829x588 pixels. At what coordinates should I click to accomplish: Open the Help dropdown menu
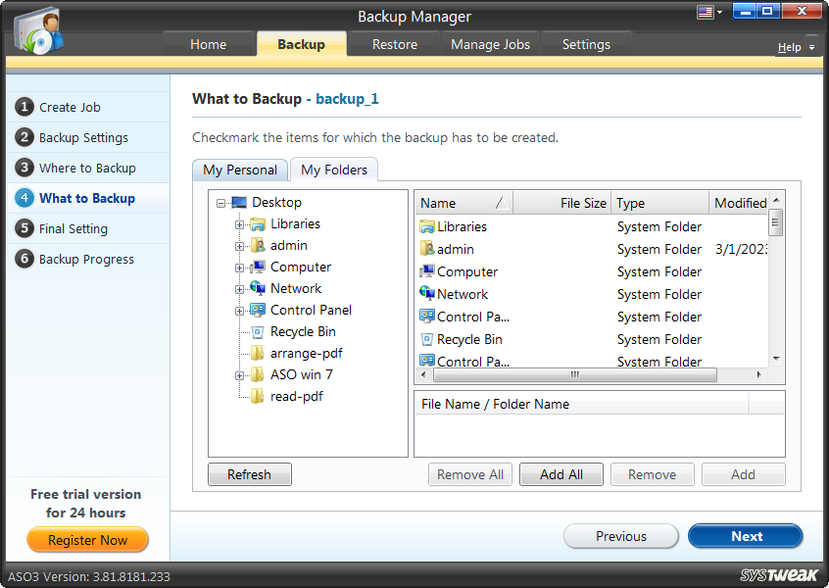pos(795,46)
